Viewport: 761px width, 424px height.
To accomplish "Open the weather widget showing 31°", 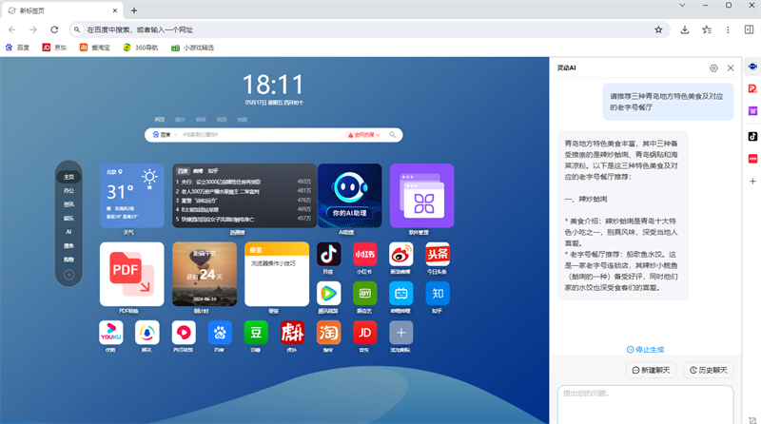I will pos(132,196).
